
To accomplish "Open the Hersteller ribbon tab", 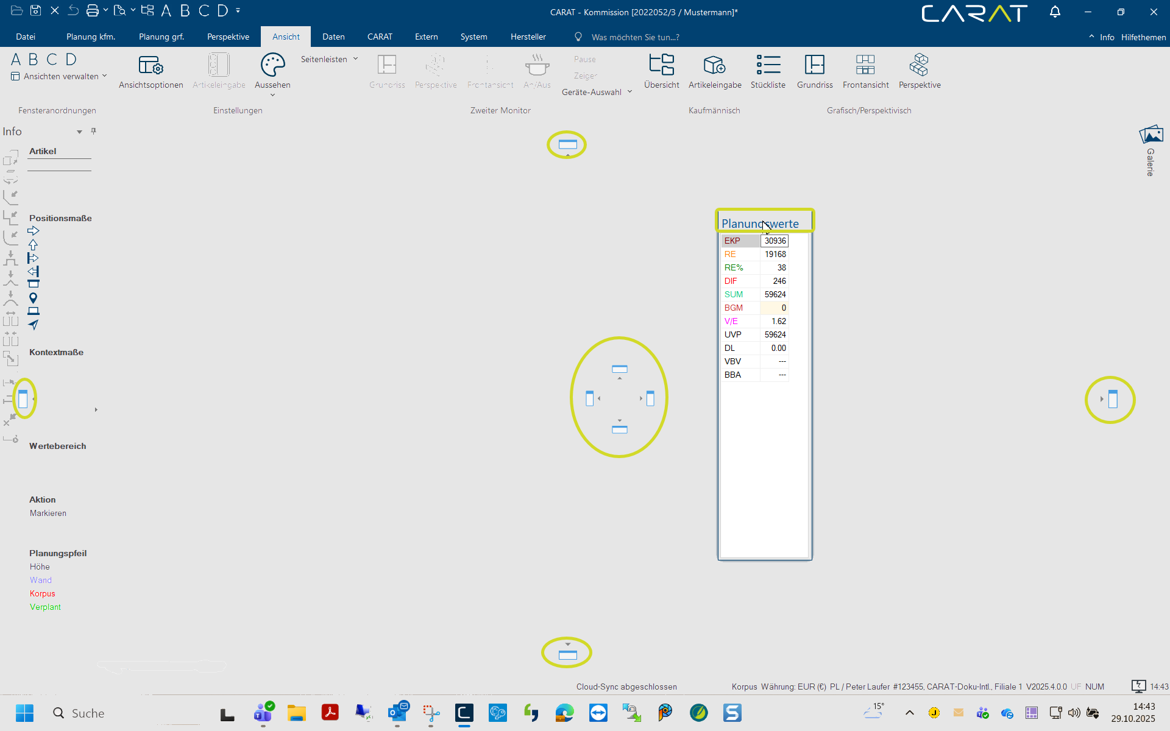I will [528, 37].
